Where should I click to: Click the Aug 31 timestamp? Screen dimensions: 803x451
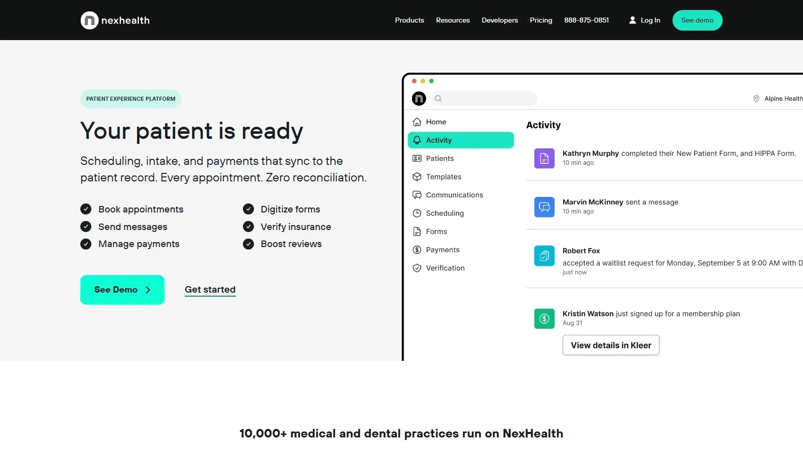tap(573, 323)
